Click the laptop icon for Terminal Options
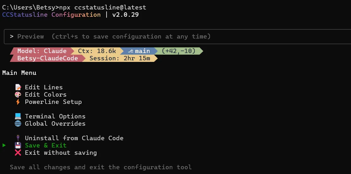Image resolution: width=351 pixels, height=174 pixels. tap(18, 117)
